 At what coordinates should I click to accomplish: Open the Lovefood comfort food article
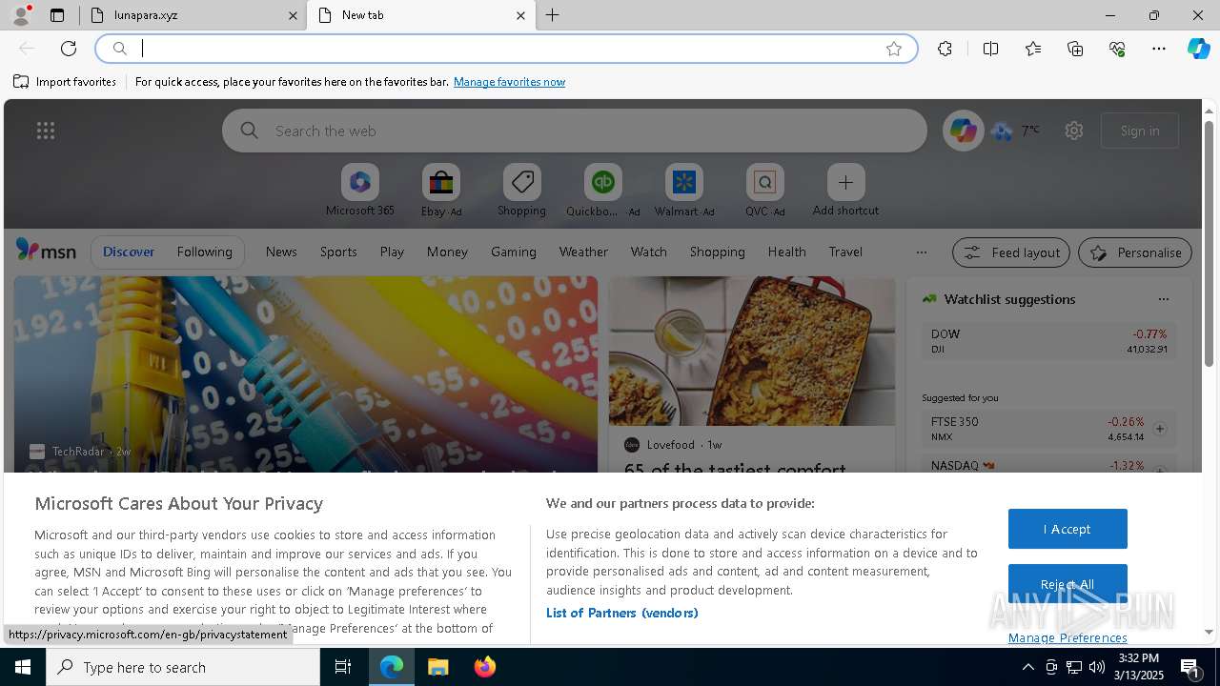pos(752,373)
